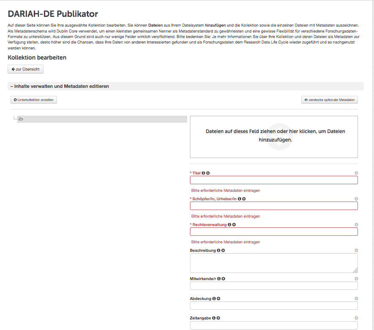Open info icon next to Zeitangabe

214,318
